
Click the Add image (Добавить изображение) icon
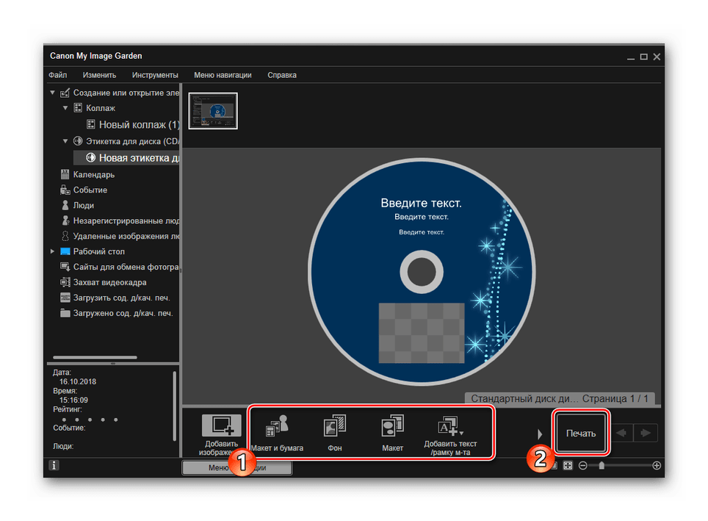pos(221,427)
